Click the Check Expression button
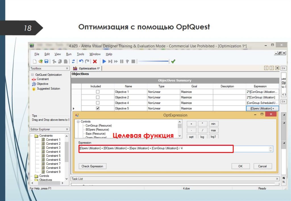The image size is (291, 201). pyautogui.click(x=92, y=166)
